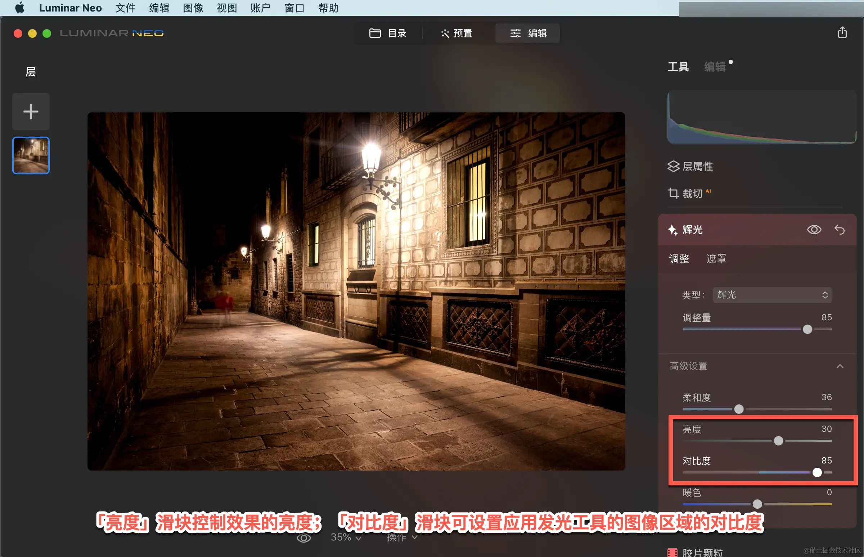Switch to the Presets (预置) tab

456,33
